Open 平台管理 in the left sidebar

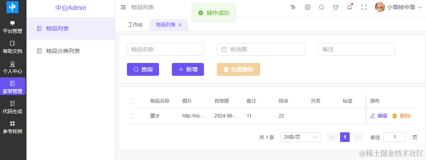point(12,27)
